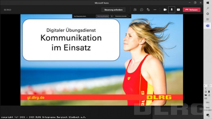Click the meeting timer 02:39:23
This screenshot has height=119, width=212.
(7, 10)
